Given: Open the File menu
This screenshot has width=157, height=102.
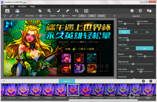Looking at the screenshot, I should (x=5, y=7).
